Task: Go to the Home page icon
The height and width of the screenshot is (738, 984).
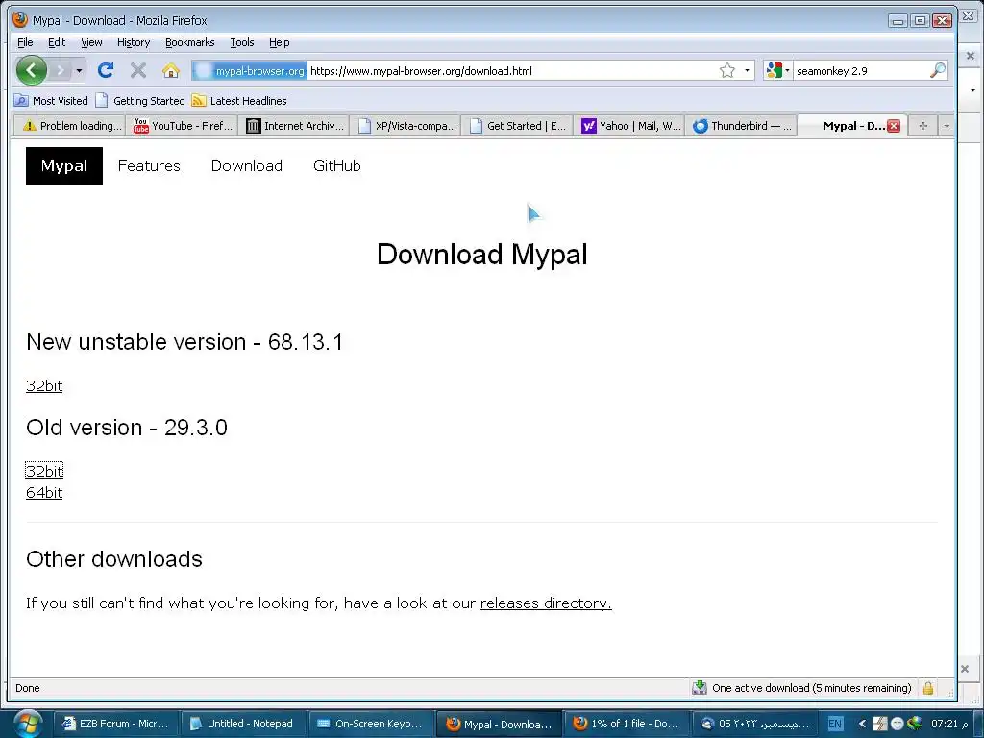Action: tap(171, 70)
